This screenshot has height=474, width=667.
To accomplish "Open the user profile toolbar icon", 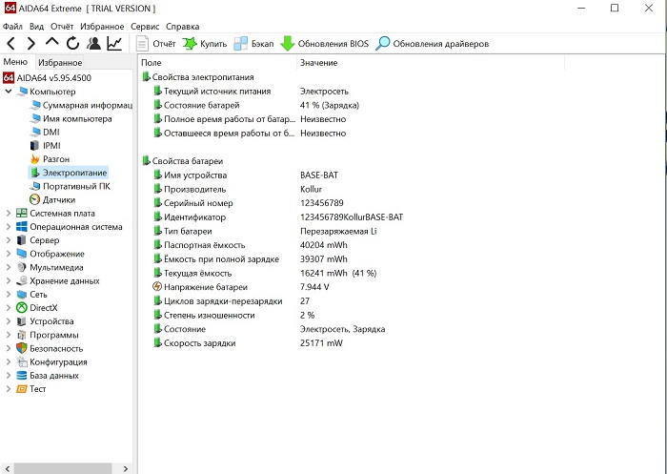I will coord(93,44).
